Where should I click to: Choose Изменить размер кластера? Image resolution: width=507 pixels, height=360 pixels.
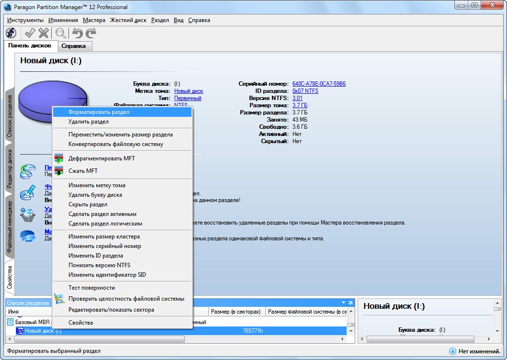[122, 236]
